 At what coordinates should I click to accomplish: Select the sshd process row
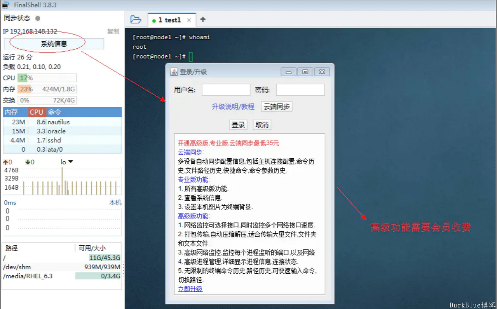[62, 140]
